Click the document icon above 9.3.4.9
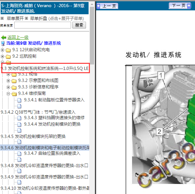The height and width of the screenshot is (194, 195). [19, 171]
